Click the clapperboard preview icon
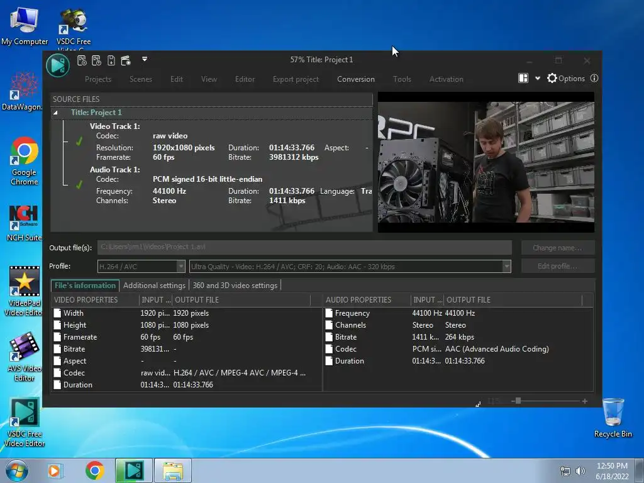This screenshot has width=644, height=483. point(126,61)
